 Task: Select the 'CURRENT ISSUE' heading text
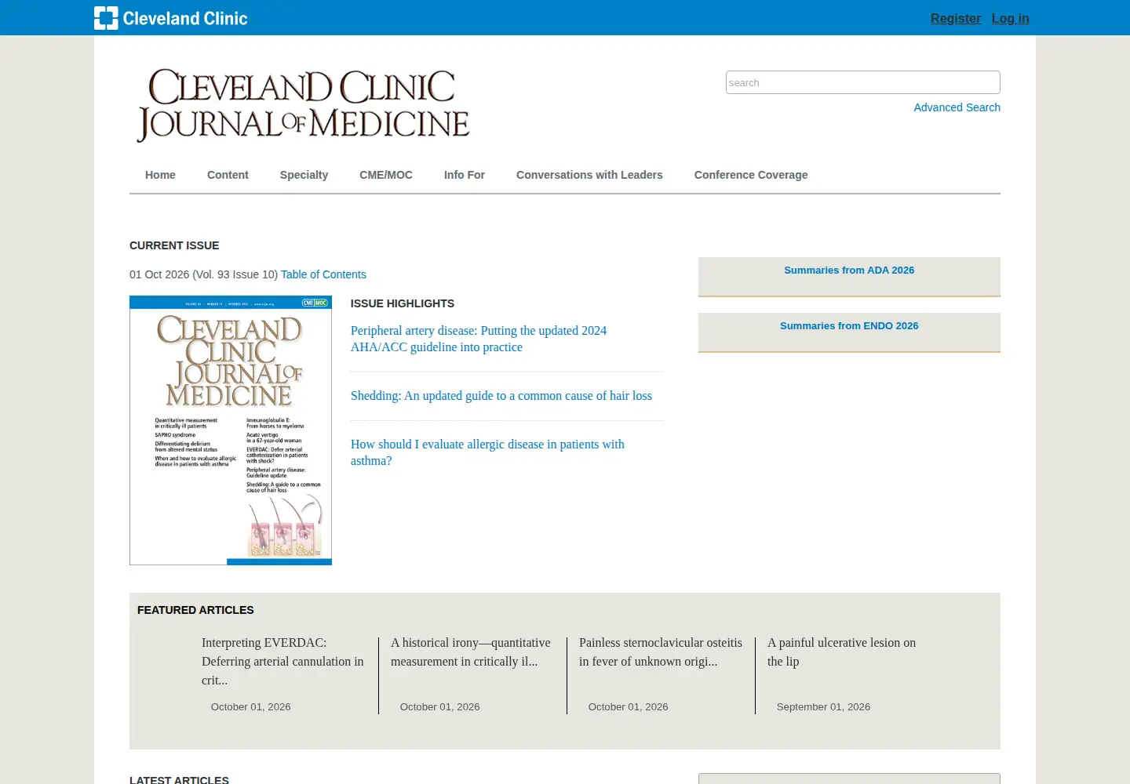174,245
